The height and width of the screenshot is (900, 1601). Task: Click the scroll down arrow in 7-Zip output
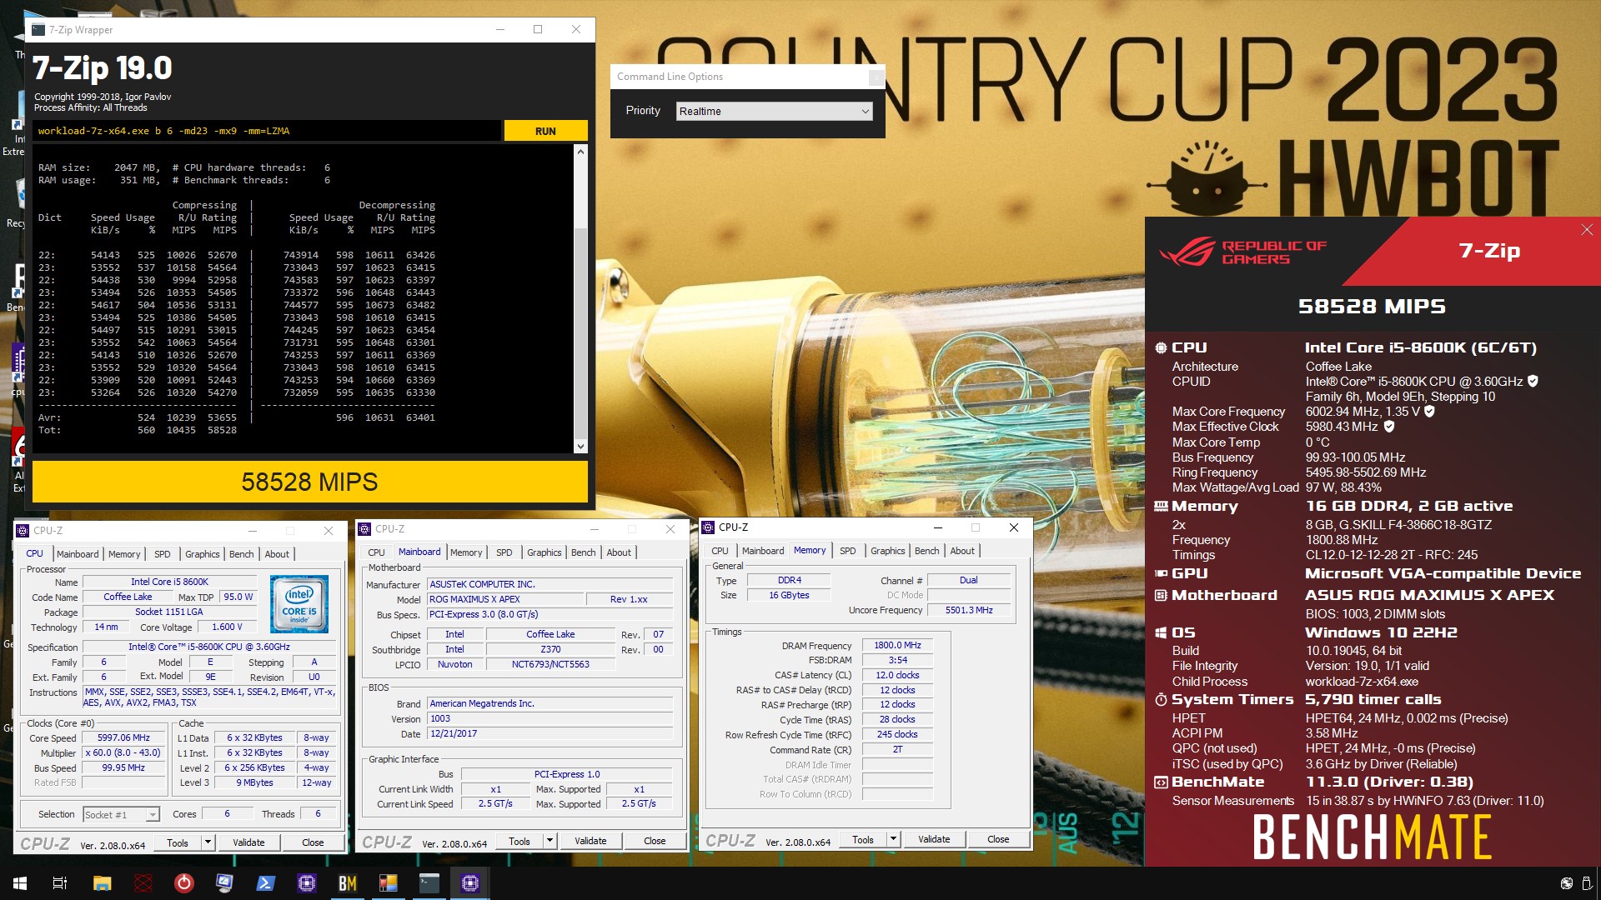(x=580, y=447)
